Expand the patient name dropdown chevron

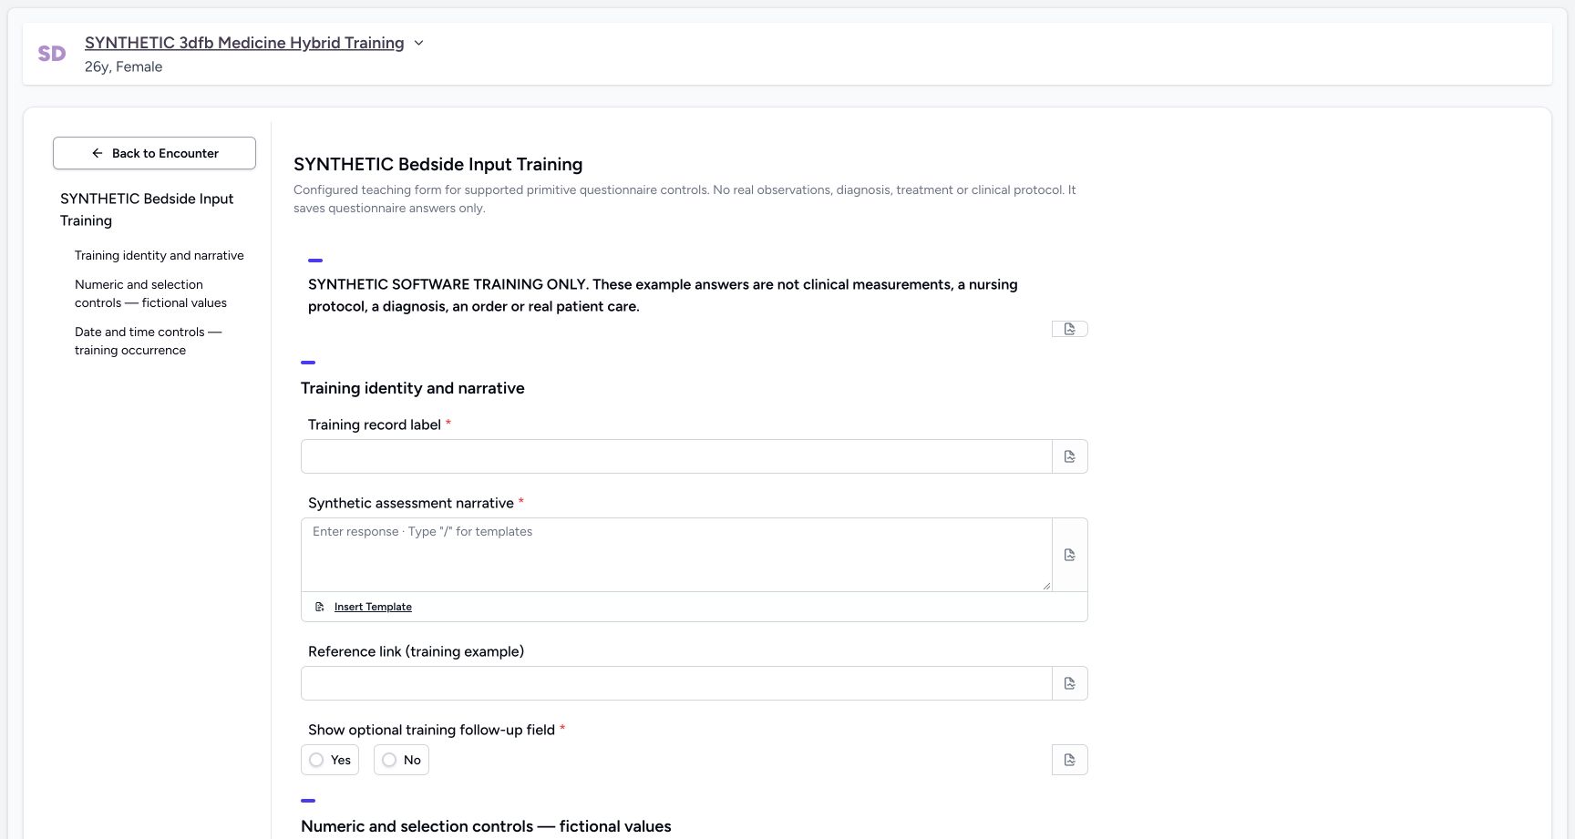click(418, 43)
